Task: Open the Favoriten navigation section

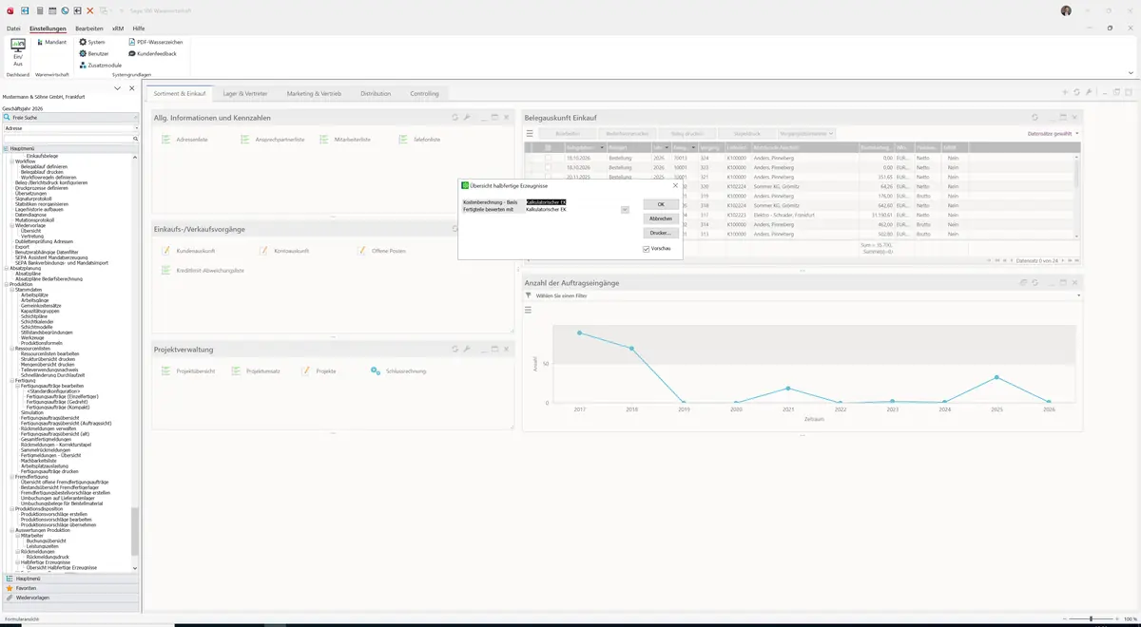Action: click(x=69, y=588)
